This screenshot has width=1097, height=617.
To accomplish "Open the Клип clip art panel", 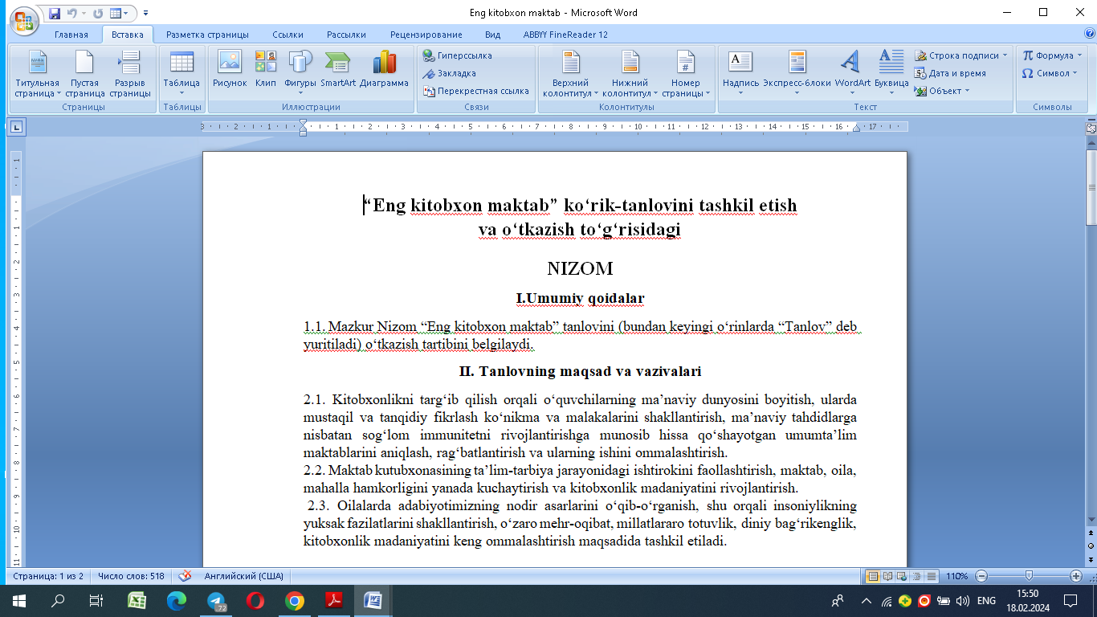I will pos(266,69).
